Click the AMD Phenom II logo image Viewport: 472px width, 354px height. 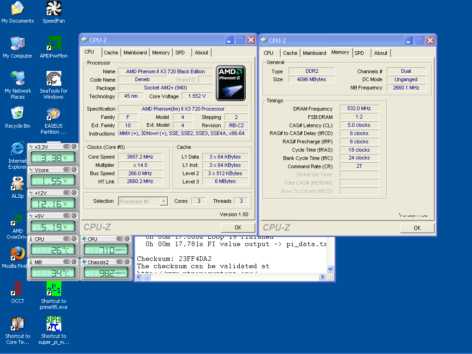coord(230,83)
